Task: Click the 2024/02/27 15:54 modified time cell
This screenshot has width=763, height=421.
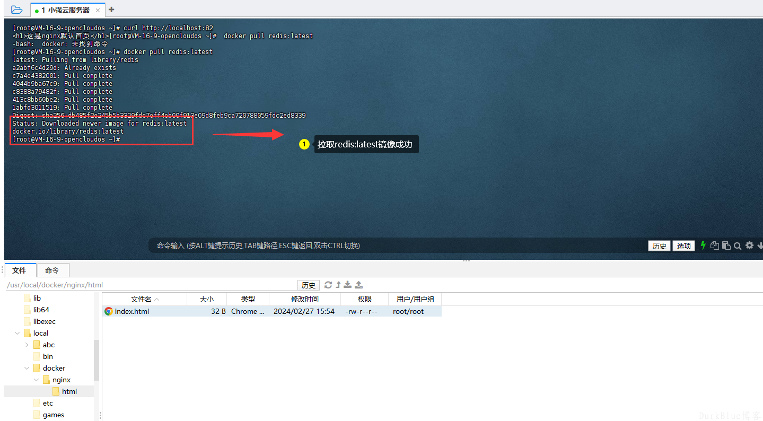Action: pos(304,311)
